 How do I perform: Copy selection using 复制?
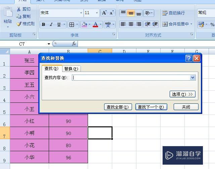point(24,16)
